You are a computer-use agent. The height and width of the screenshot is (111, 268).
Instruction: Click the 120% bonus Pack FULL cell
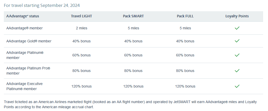[185, 86]
